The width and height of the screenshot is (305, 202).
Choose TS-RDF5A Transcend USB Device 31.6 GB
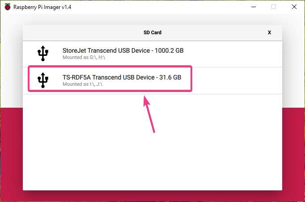[122, 77]
